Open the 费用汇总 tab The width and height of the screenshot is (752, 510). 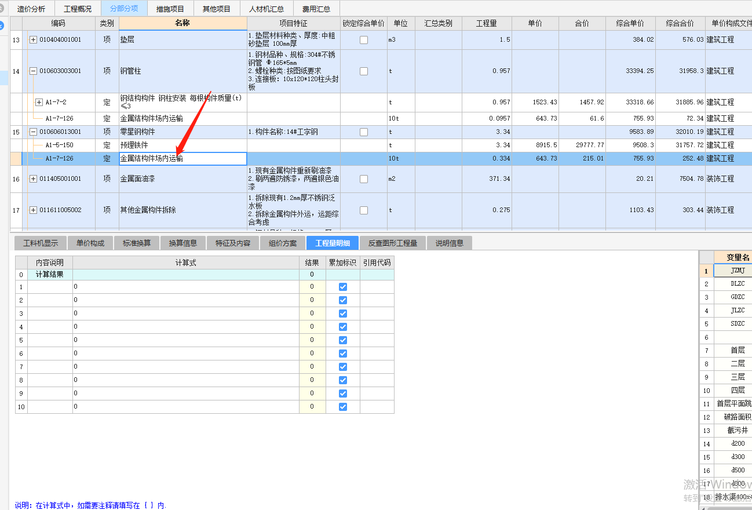(316, 9)
